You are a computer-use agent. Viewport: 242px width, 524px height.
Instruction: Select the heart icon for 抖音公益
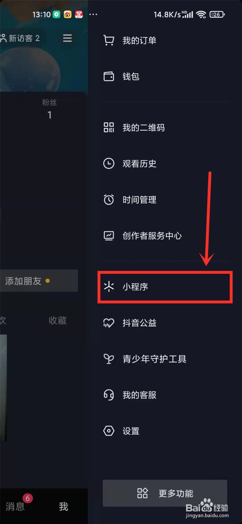(x=109, y=323)
